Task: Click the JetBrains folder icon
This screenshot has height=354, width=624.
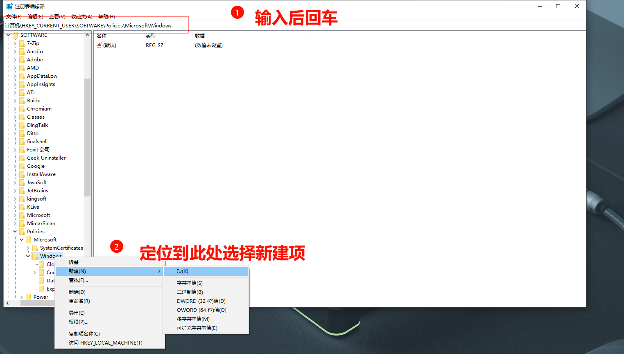Action: 21,190
